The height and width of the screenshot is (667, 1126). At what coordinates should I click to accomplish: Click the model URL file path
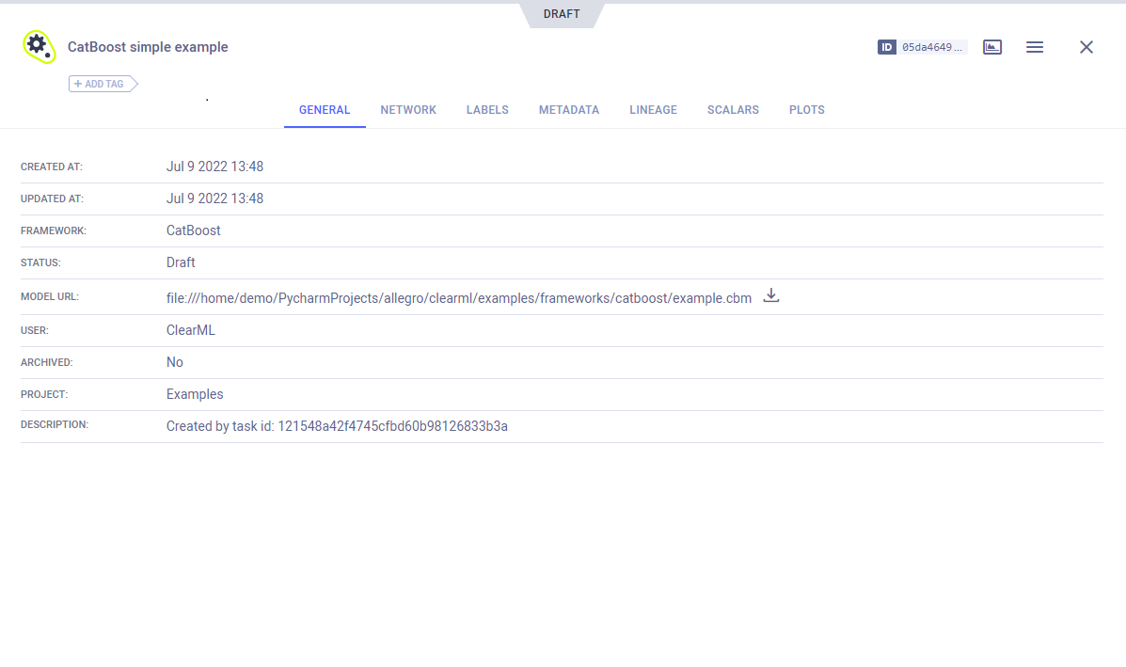[458, 298]
